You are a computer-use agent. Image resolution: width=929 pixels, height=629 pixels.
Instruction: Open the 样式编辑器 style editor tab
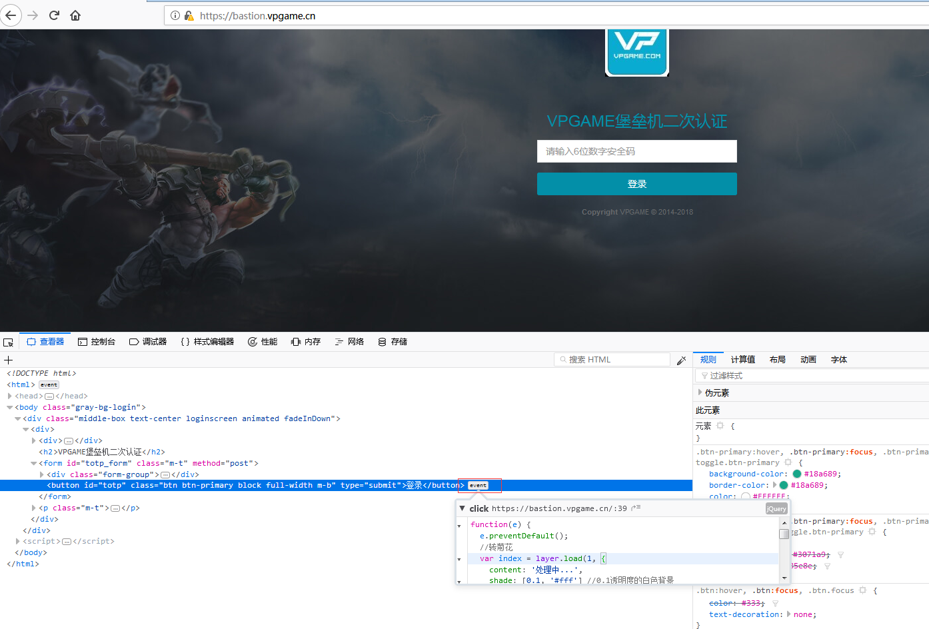[x=207, y=342]
